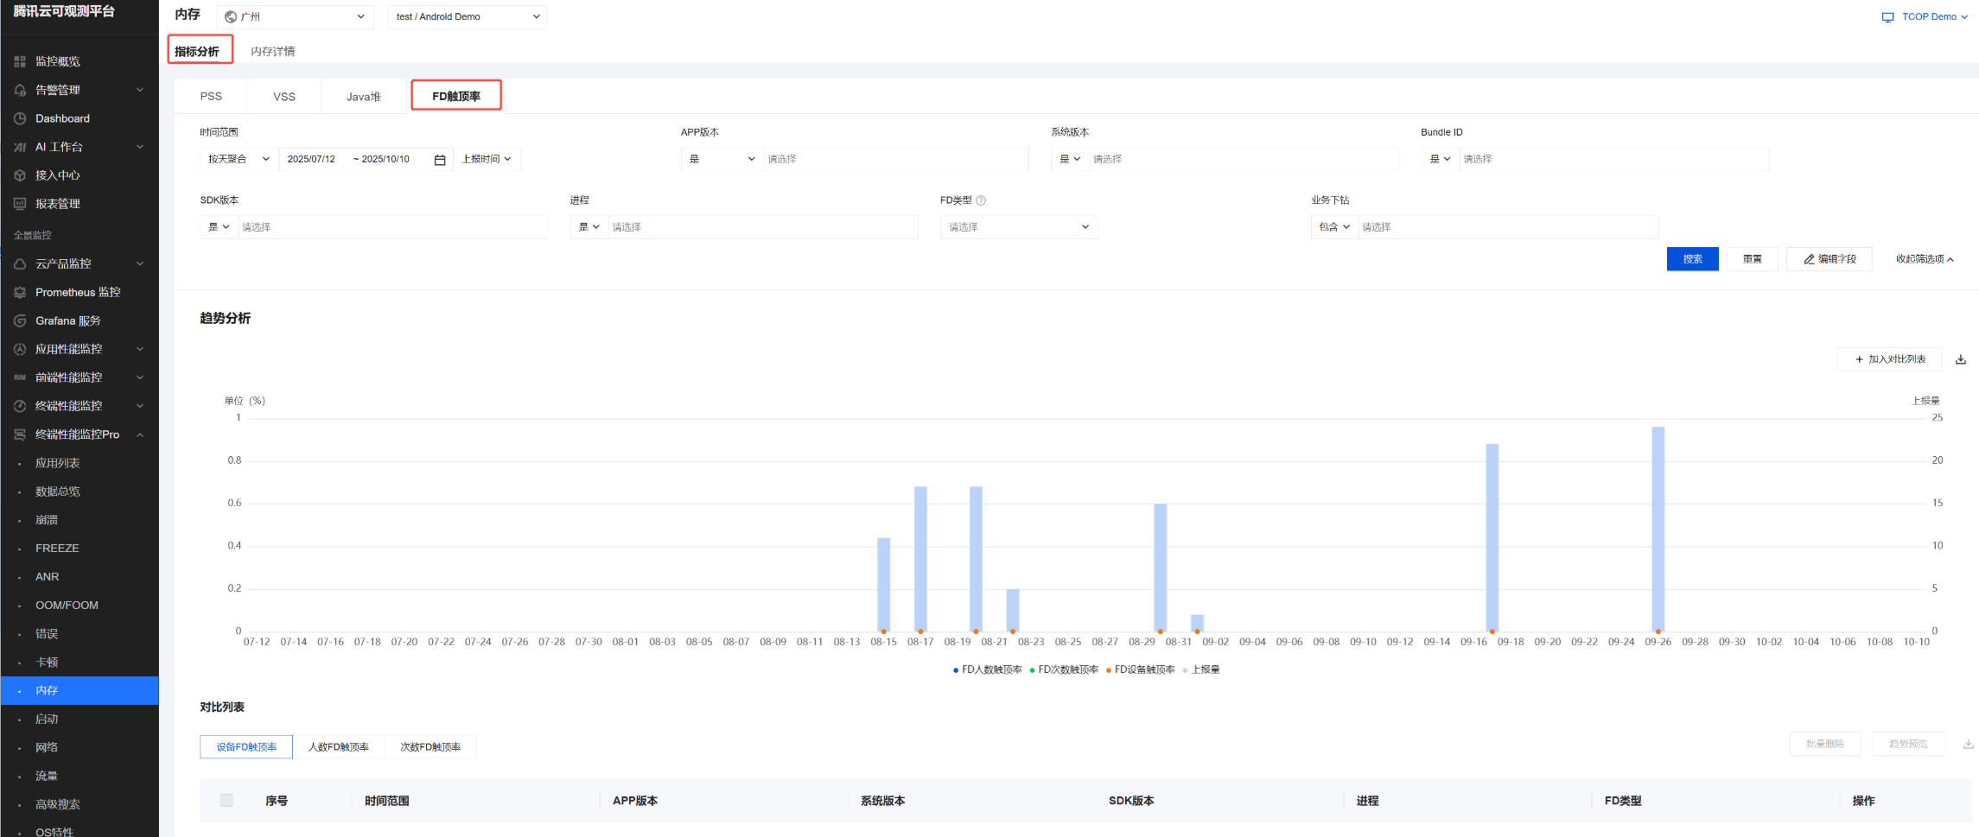Collapse filters with 收起筛选项
This screenshot has width=1979, height=837.
(1925, 259)
